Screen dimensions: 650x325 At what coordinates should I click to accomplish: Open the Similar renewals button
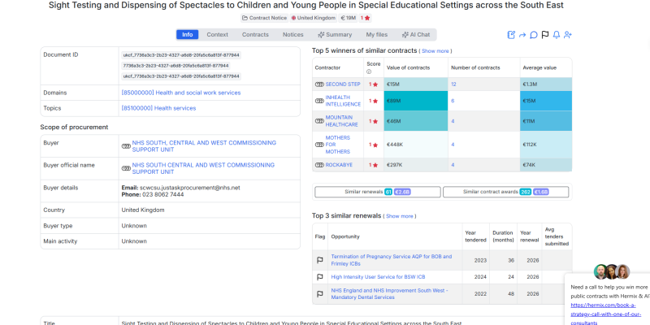378,192
